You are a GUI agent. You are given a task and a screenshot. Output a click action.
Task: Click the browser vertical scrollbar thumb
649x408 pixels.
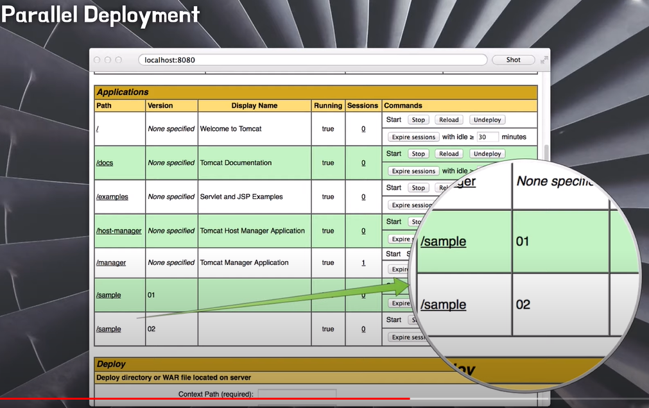click(546, 152)
